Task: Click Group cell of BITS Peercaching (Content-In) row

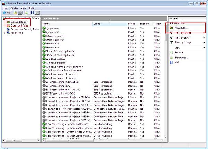Action: [x=103, y=82]
